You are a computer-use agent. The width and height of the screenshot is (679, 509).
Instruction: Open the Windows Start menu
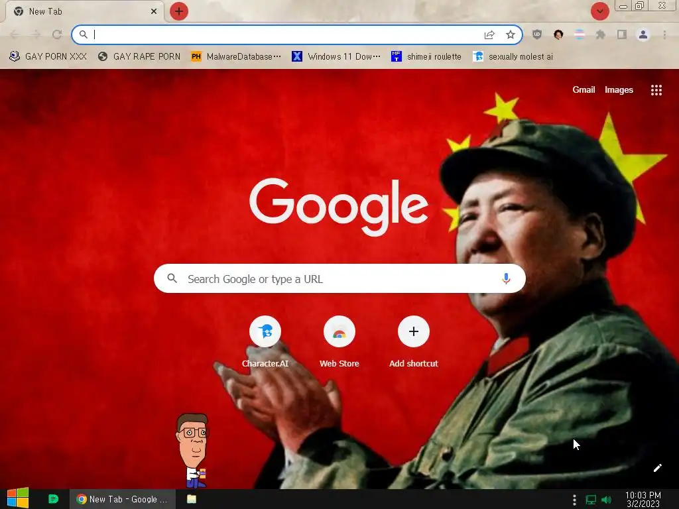point(18,498)
